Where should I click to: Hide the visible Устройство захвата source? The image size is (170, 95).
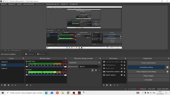click(122, 72)
